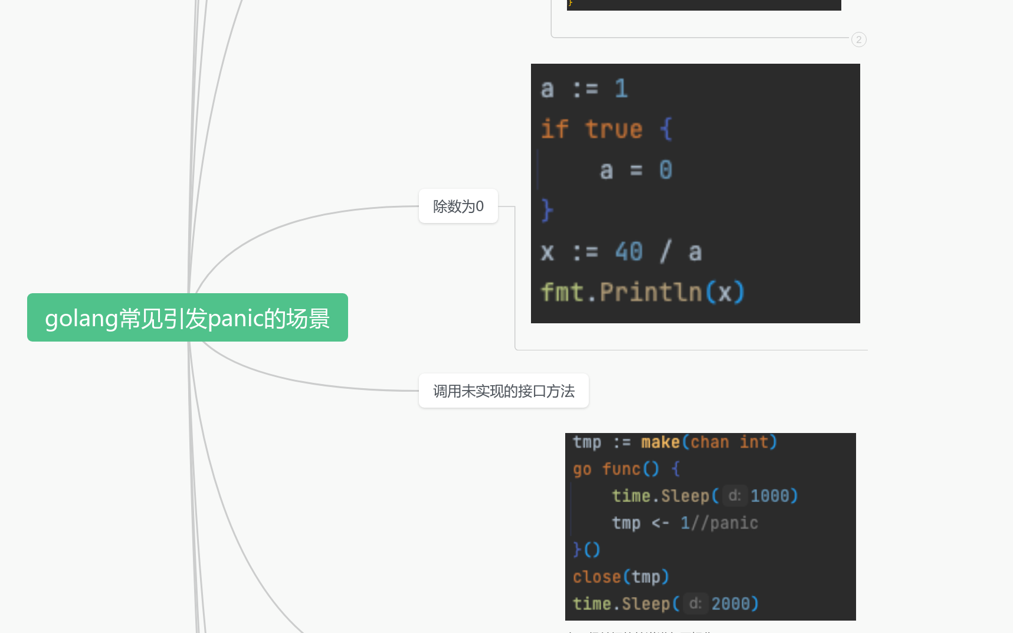Select the central topic golang常见引发panic的场景
The height and width of the screenshot is (633, 1013).
coord(187,317)
